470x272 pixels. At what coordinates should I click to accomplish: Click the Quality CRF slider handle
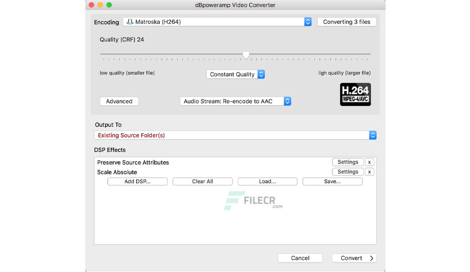tap(246, 55)
